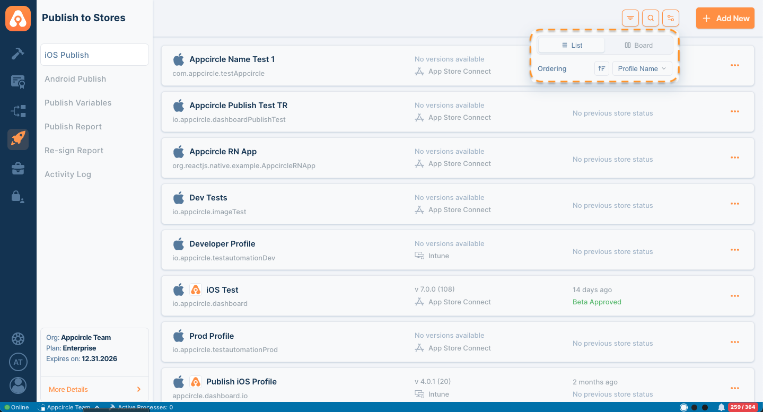Click Expires on: 12.31.2026 text
This screenshot has height=412, width=763.
coord(82,358)
